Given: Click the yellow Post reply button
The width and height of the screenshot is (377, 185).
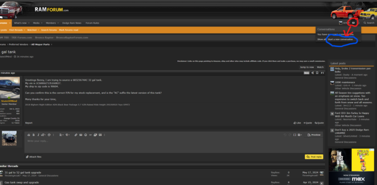Looking at the screenshot, I should 314,157.
